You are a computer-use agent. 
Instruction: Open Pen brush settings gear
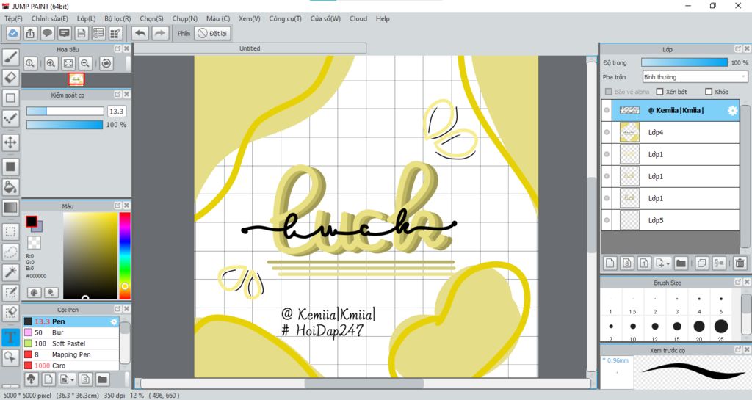coord(114,321)
